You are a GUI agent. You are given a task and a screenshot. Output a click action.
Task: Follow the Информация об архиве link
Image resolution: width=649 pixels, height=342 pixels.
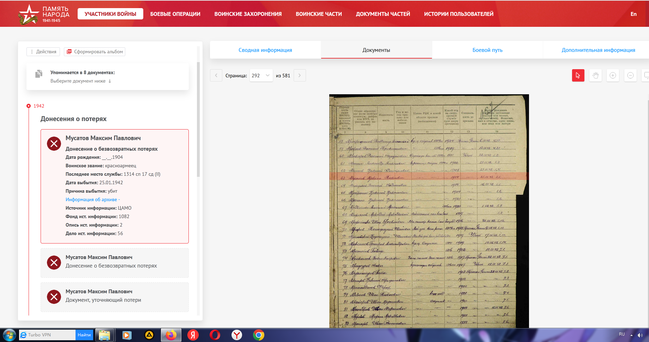tap(91, 200)
